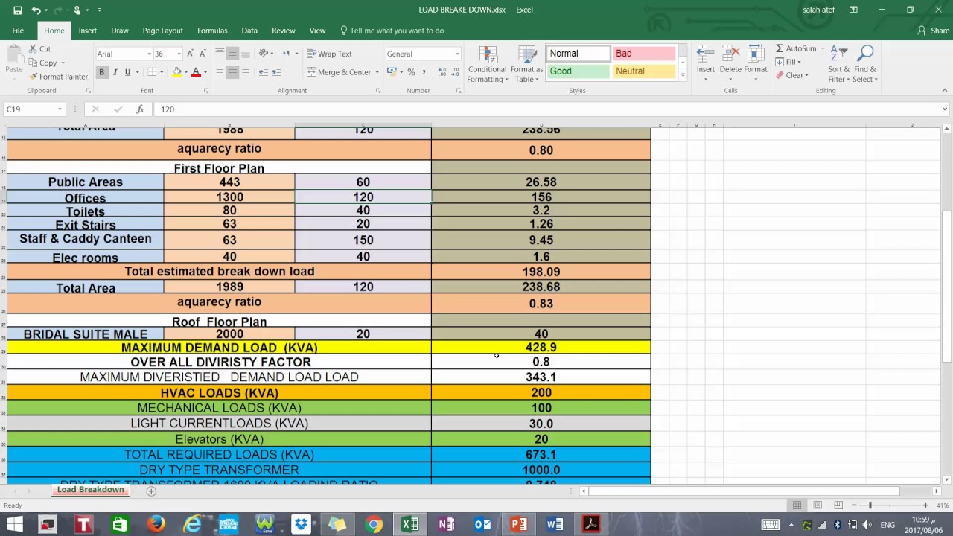This screenshot has width=953, height=536.
Task: Toggle Italic formatting
Action: coord(115,72)
